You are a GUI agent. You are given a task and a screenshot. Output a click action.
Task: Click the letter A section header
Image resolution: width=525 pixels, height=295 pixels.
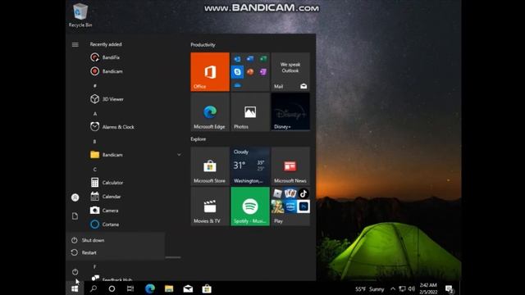click(x=95, y=114)
